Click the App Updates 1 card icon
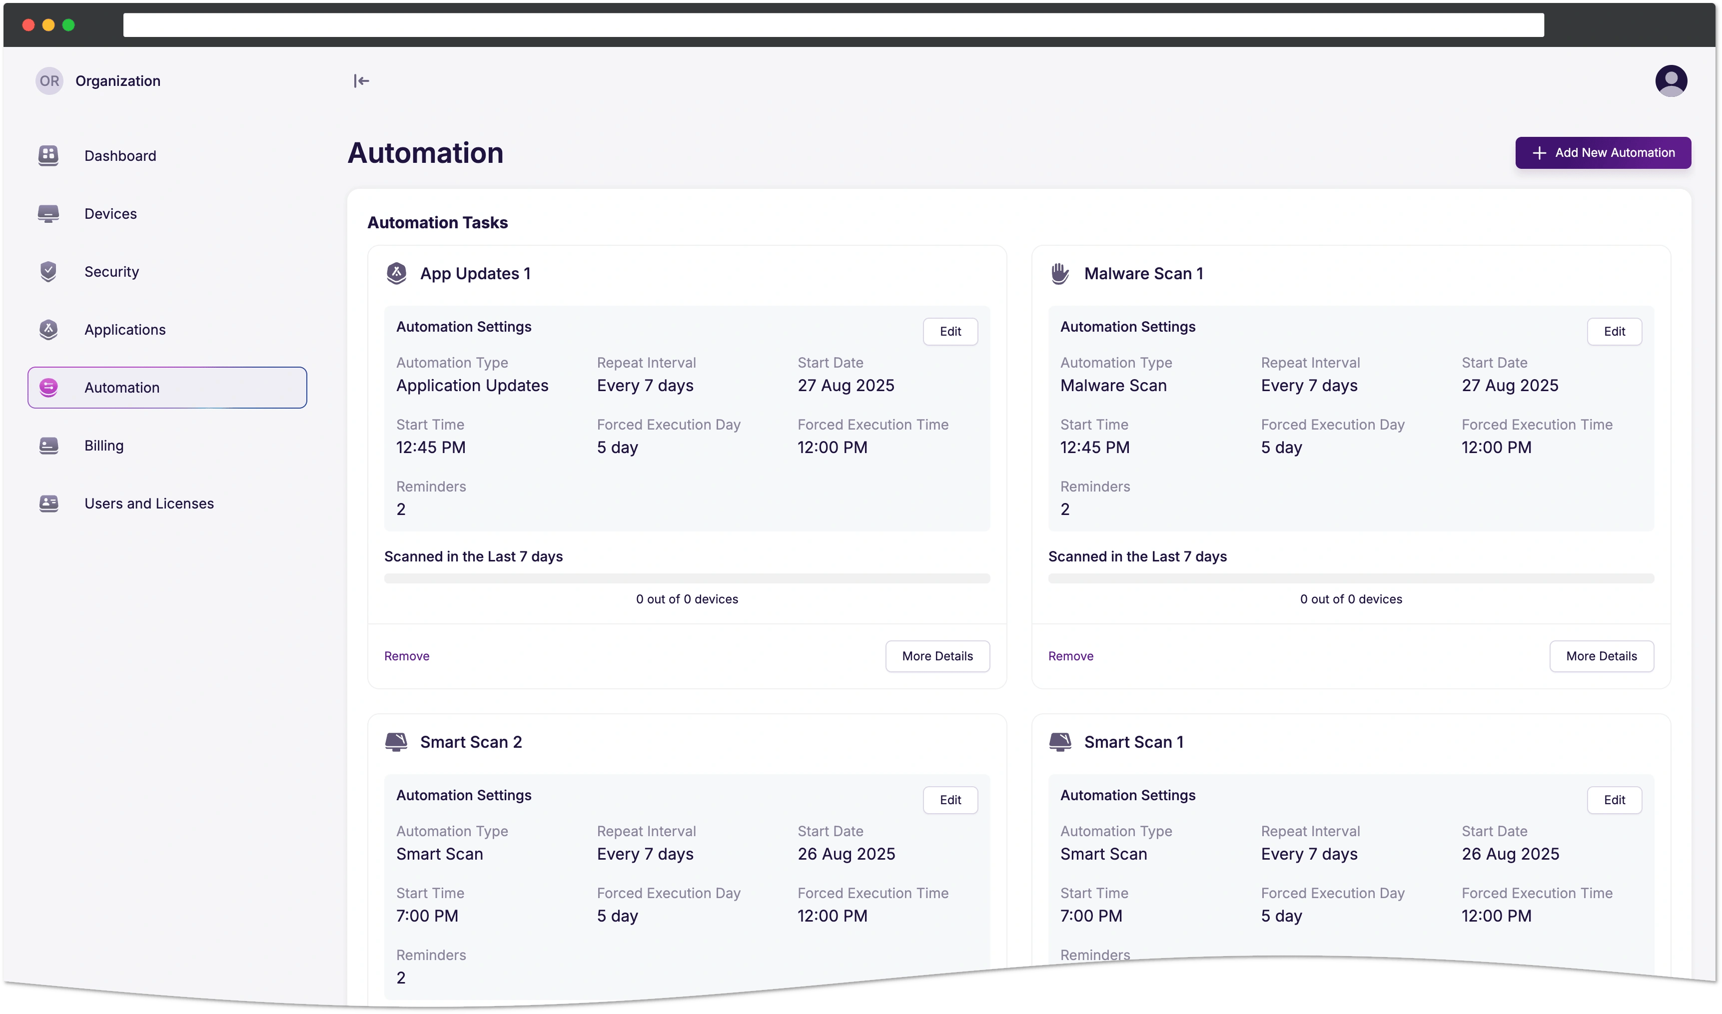The height and width of the screenshot is (1014, 1722). (x=396, y=273)
